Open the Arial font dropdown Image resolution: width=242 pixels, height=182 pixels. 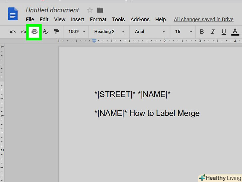(150, 32)
